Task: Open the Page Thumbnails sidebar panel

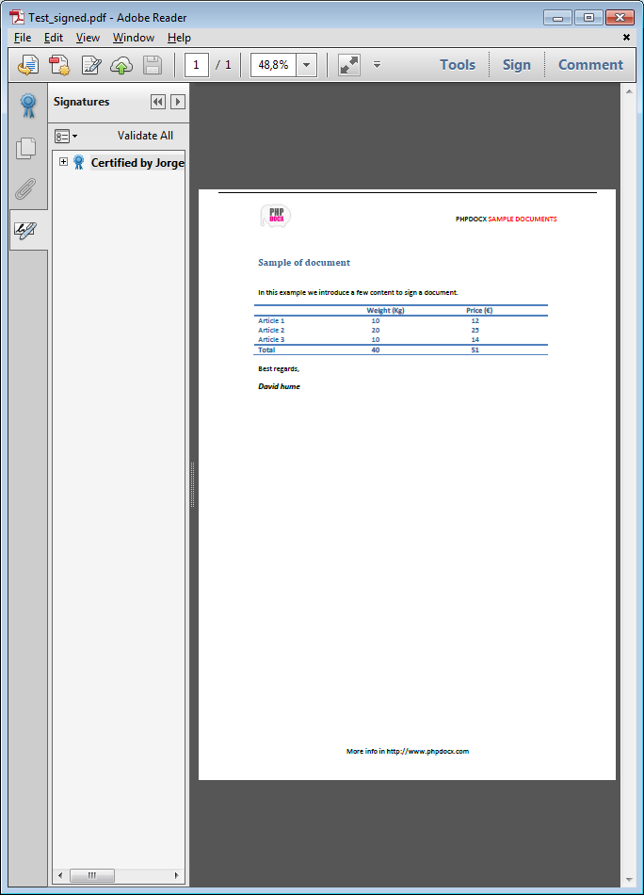Action: coord(26,148)
